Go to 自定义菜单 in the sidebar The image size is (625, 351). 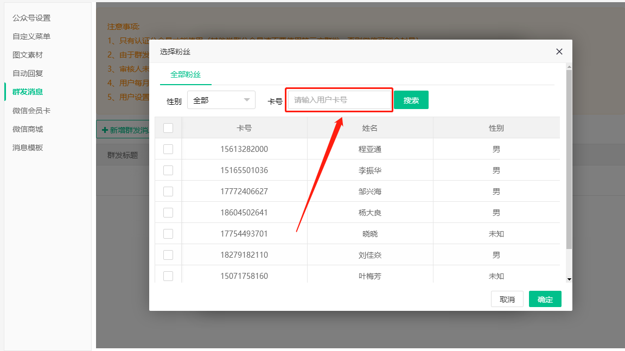31,36
